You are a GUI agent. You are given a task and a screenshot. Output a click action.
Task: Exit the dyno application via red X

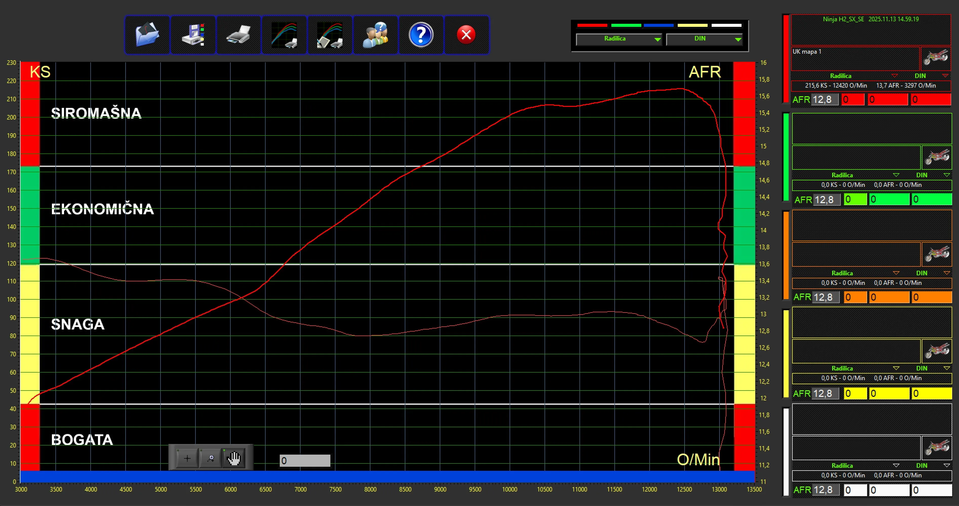point(467,35)
